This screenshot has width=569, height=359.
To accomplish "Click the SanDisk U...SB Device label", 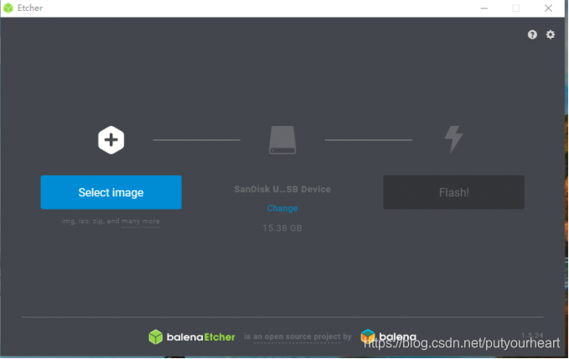I will pyautogui.click(x=282, y=190).
